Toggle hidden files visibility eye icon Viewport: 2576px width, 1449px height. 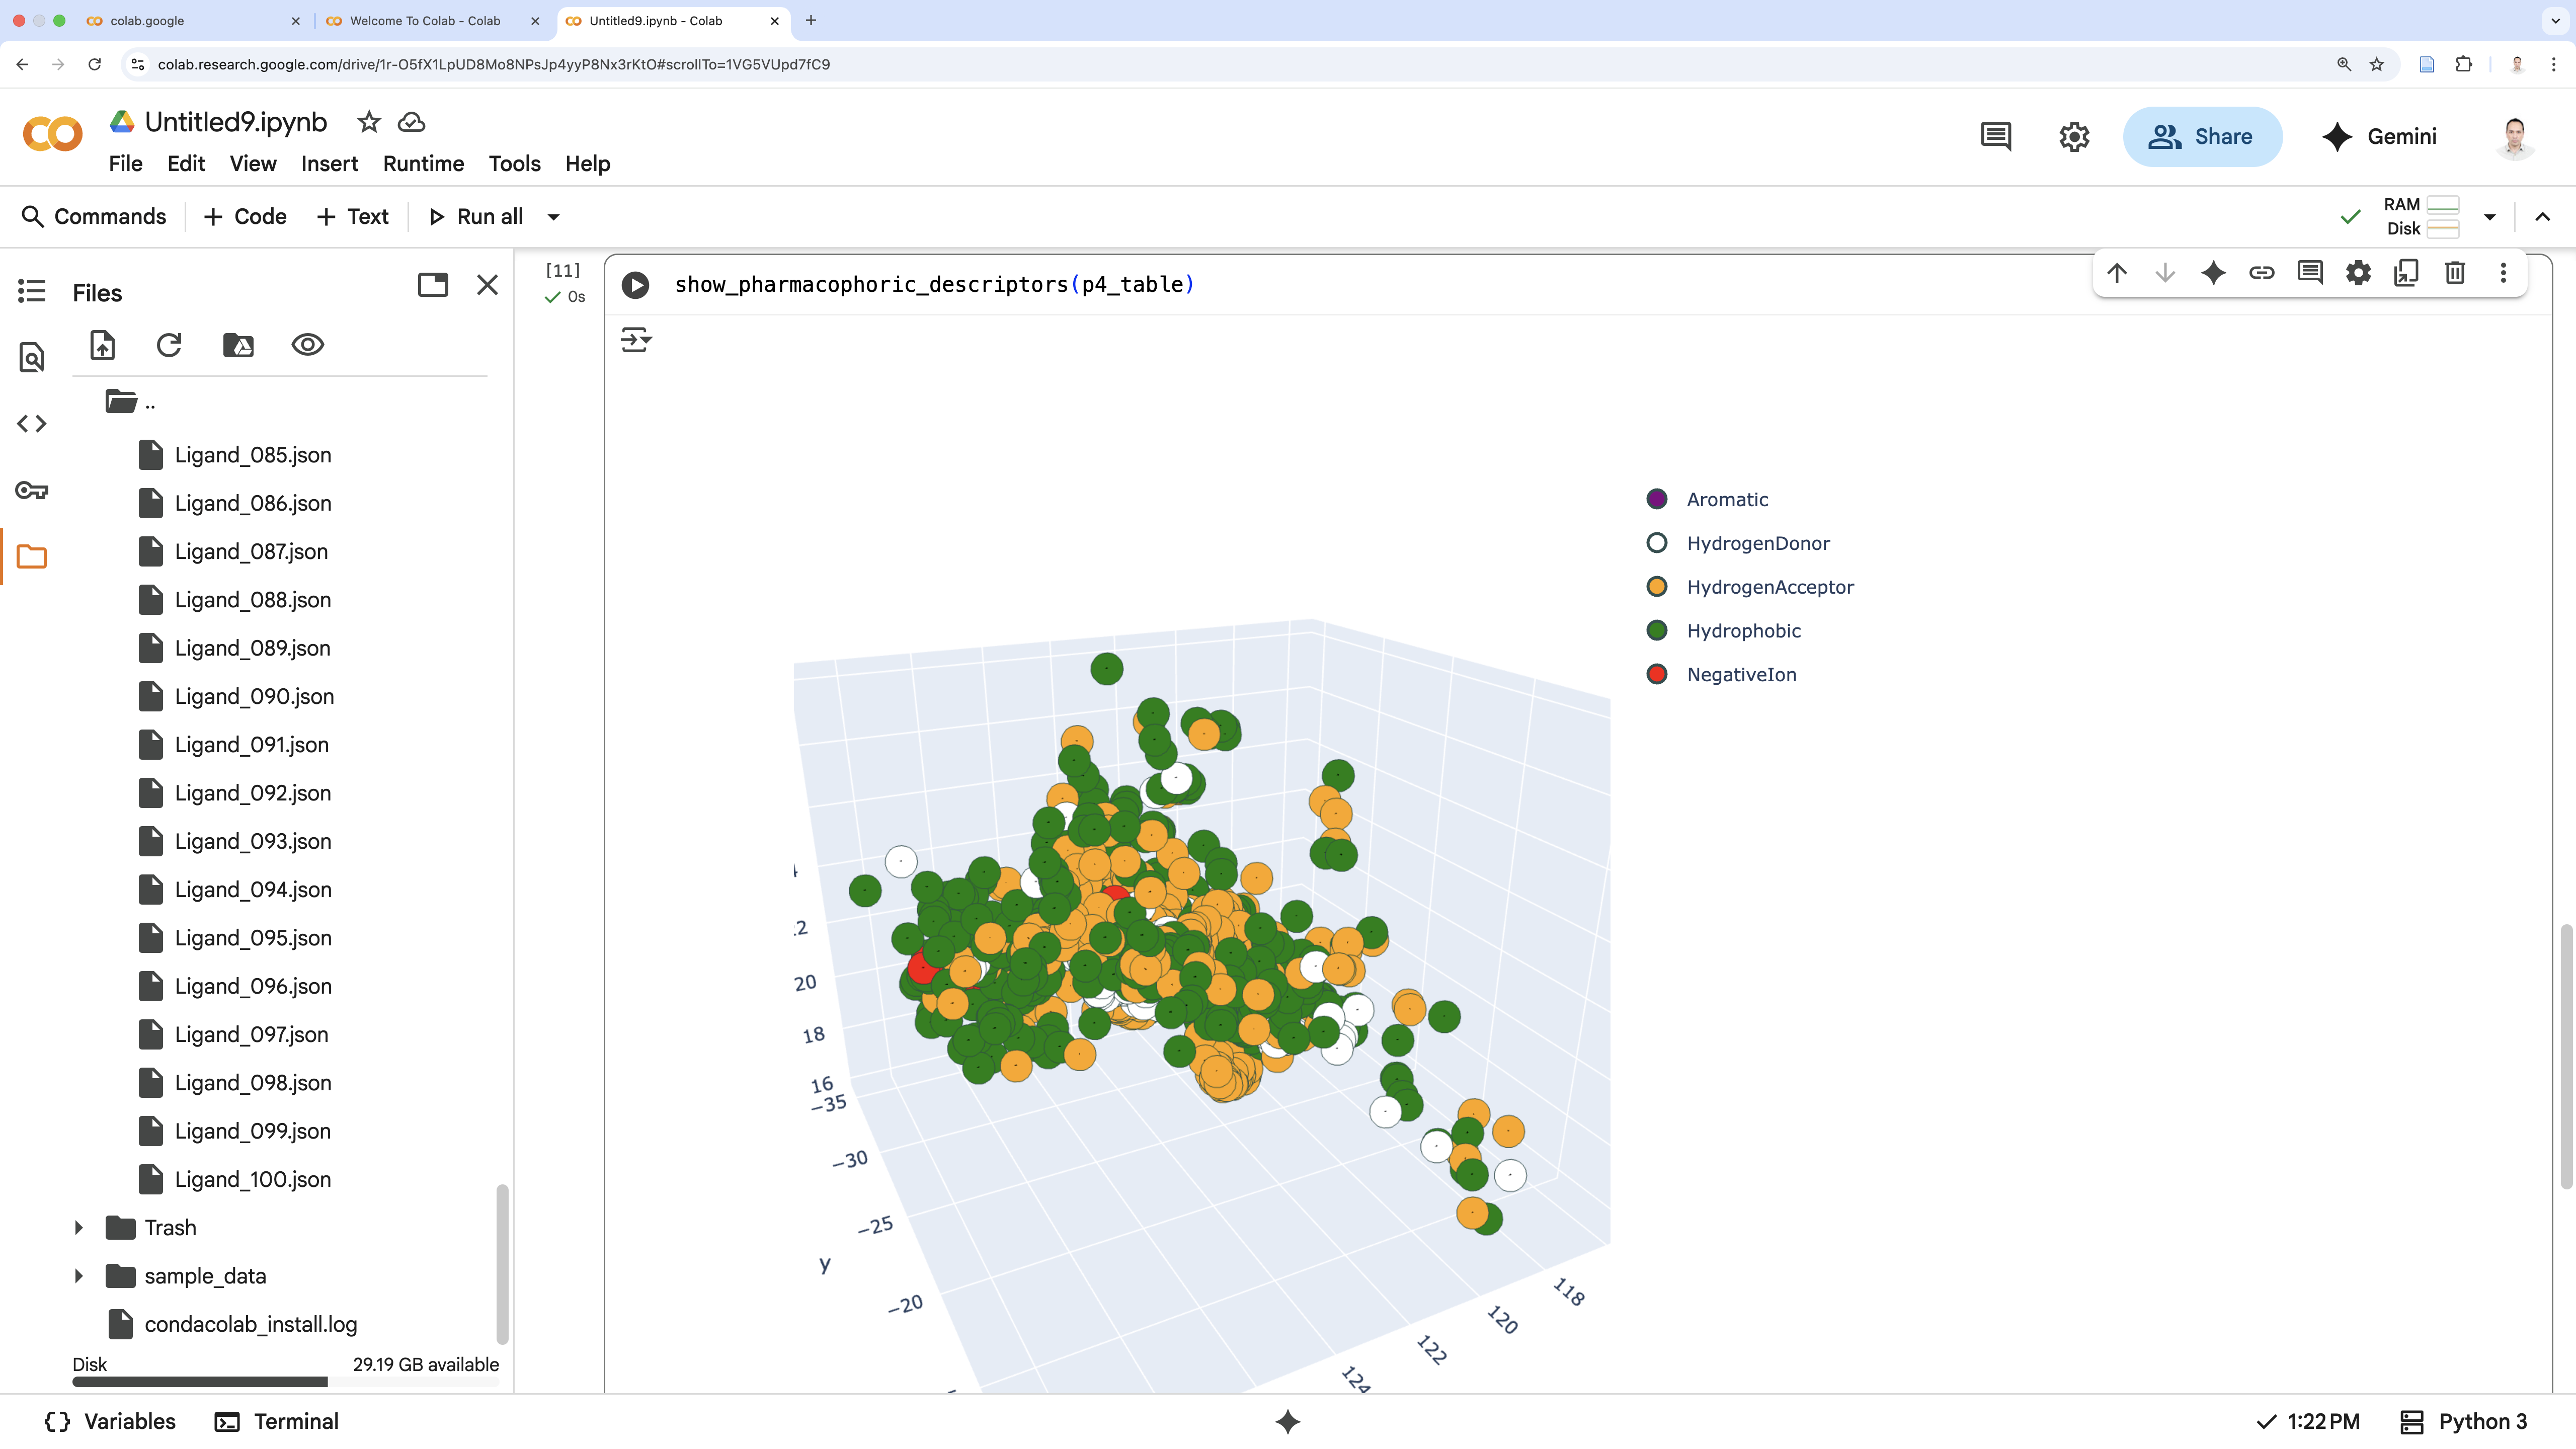307,345
